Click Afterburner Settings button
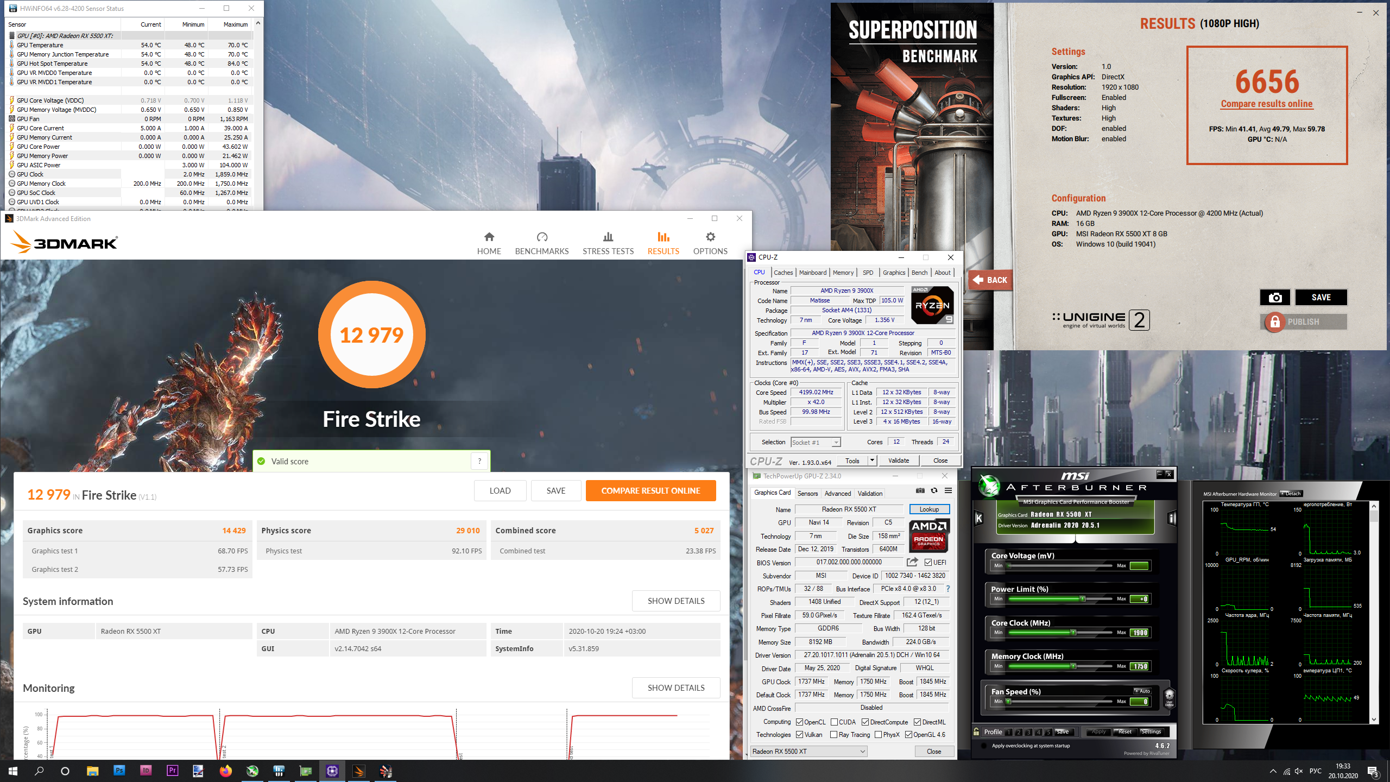 (1151, 731)
